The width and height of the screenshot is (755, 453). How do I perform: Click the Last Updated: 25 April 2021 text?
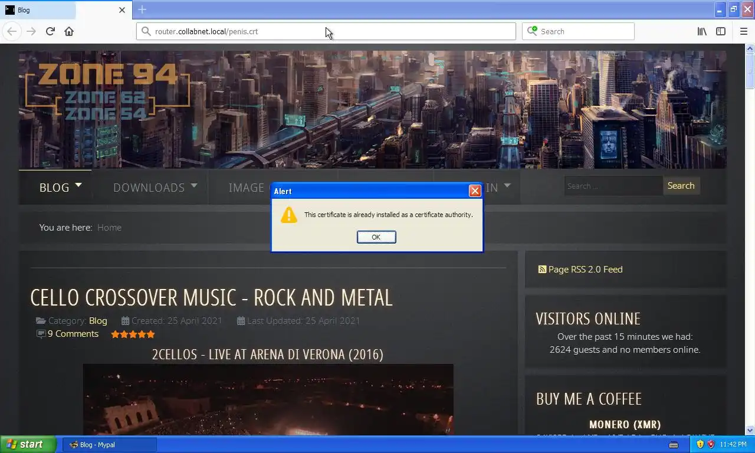point(304,321)
